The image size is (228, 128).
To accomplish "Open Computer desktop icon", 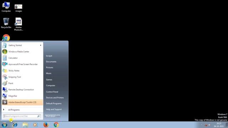I will [x=6, y=7].
